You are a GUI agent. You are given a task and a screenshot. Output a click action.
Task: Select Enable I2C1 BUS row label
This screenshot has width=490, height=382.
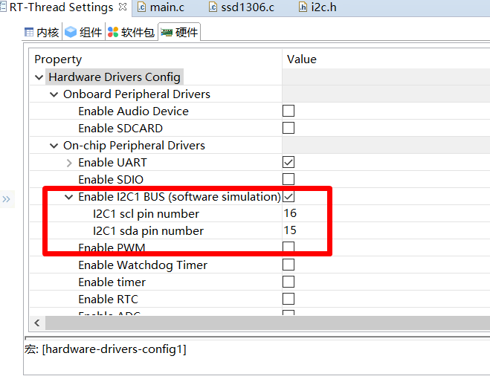coord(179,197)
